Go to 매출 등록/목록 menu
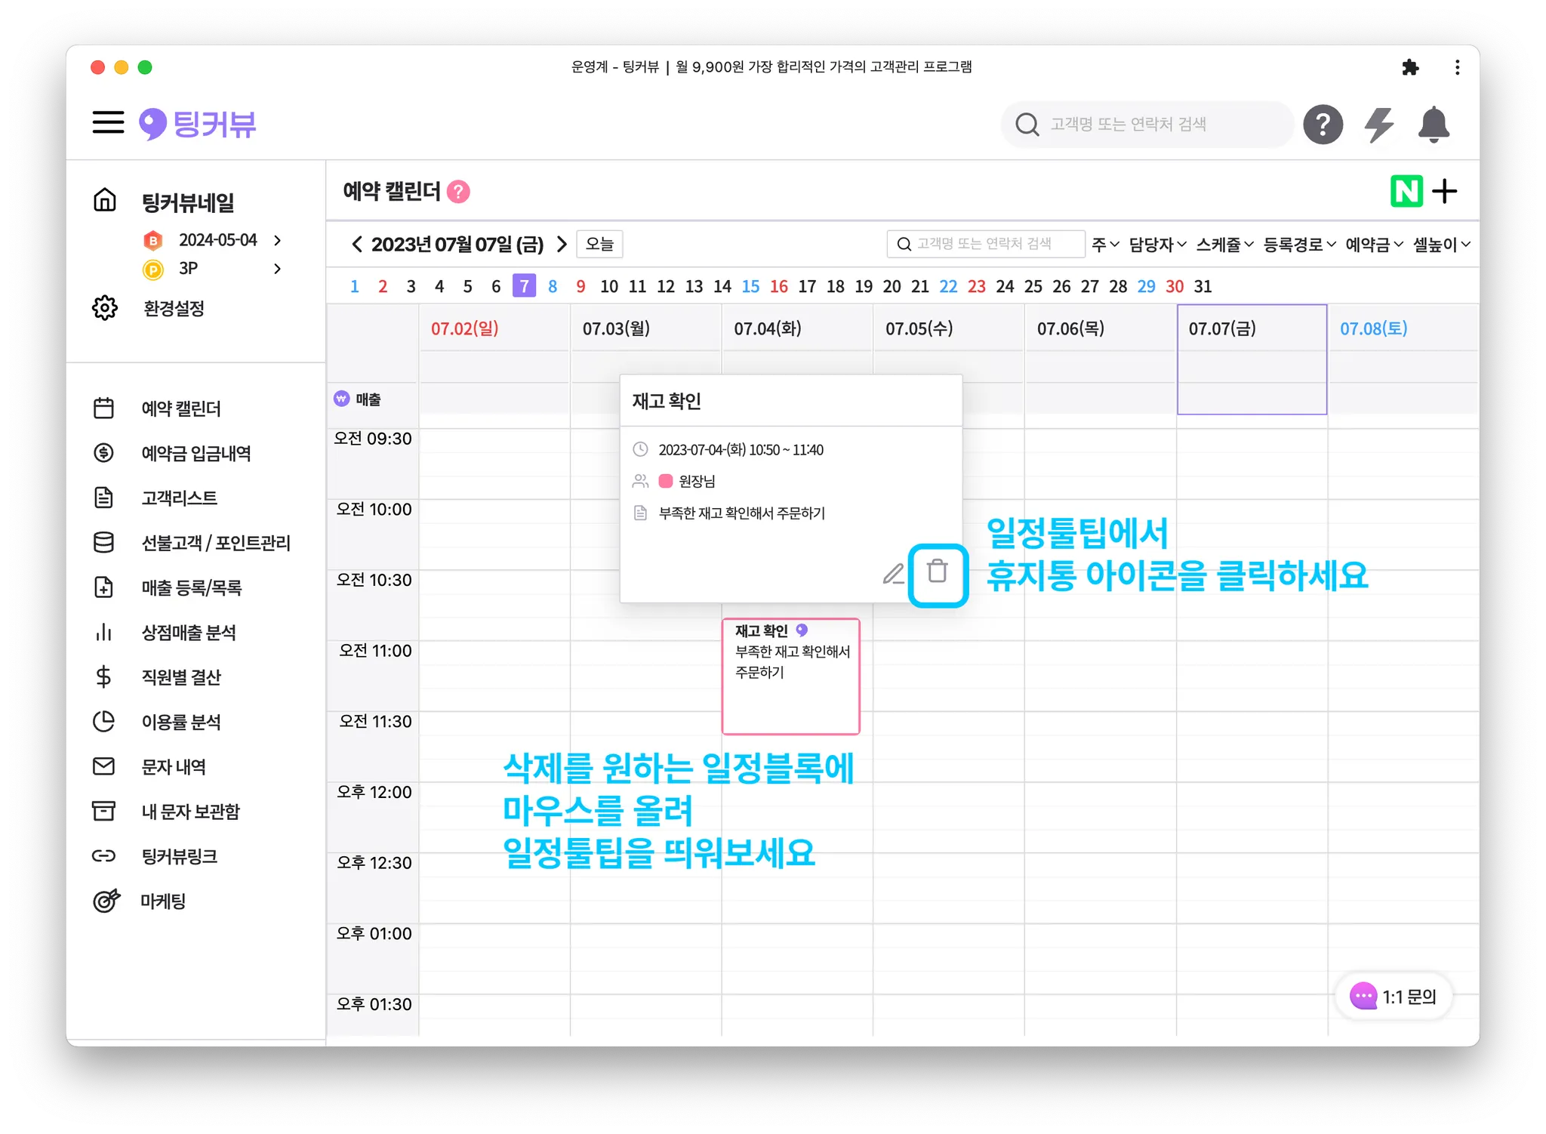Screen dimensions: 1546x1134 192,587
